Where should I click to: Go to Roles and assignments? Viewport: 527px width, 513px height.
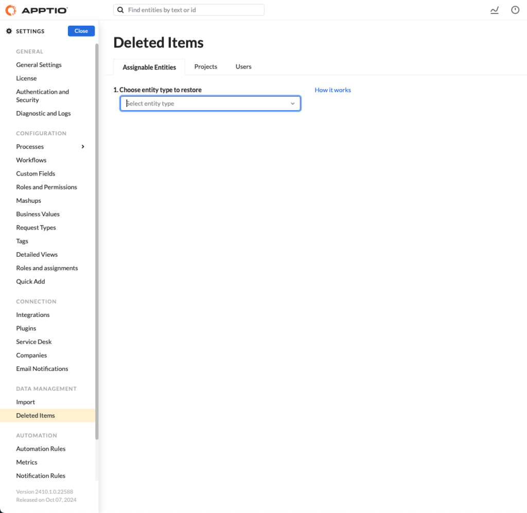coord(47,268)
